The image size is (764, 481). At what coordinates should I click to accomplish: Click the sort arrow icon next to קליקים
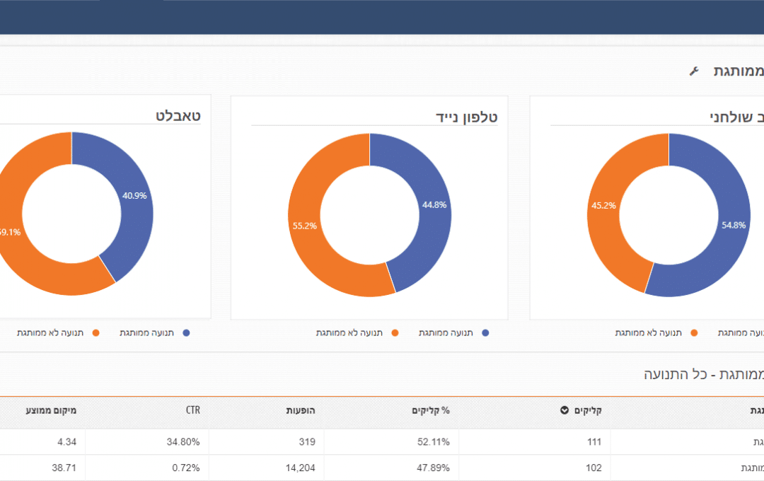pyautogui.click(x=565, y=410)
